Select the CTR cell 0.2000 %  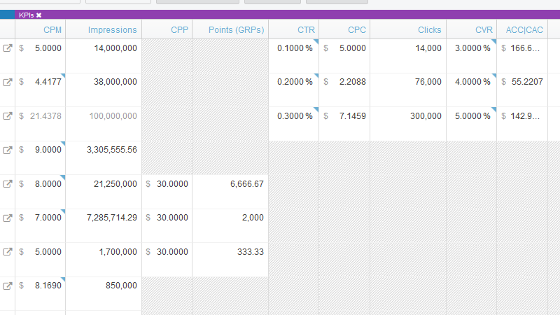293,90
